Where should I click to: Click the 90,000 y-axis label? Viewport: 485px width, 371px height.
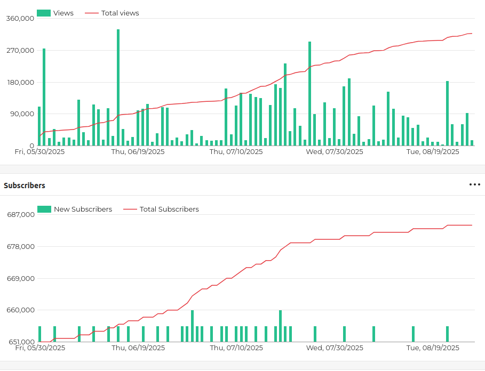coord(22,114)
